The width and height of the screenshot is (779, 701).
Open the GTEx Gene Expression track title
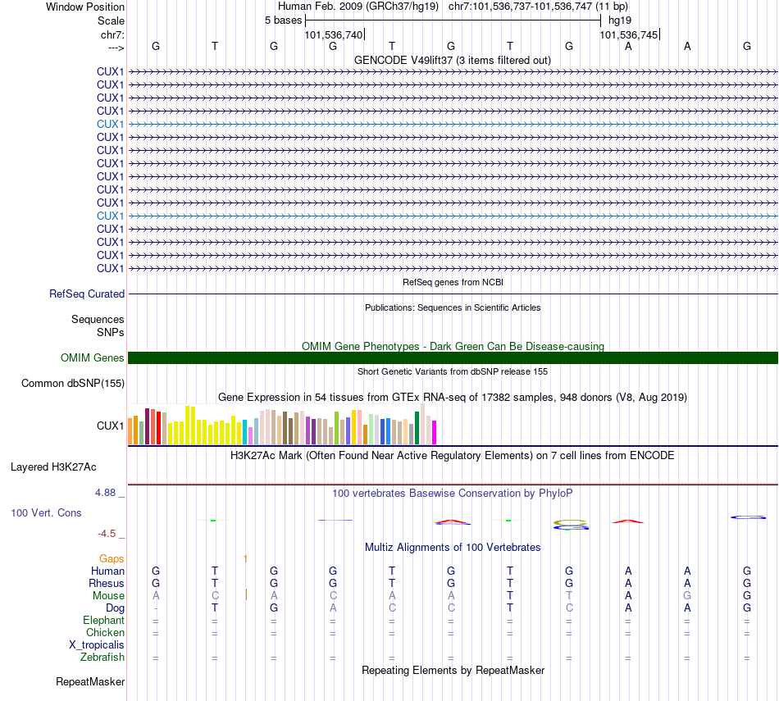(x=452, y=398)
